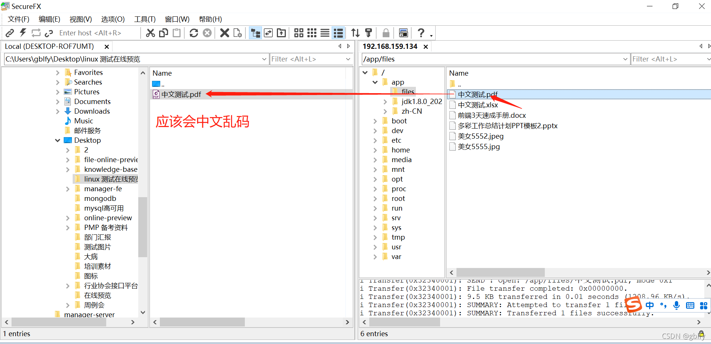
Task: Open Help with the question mark icon
Action: 421,33
